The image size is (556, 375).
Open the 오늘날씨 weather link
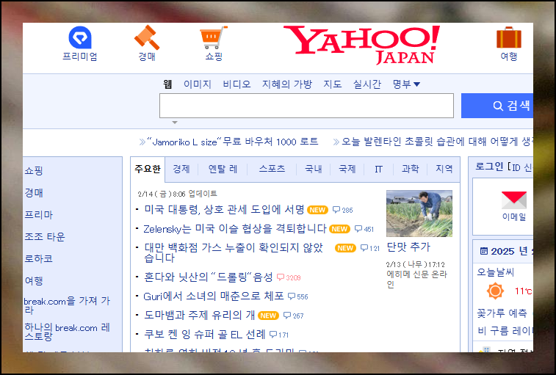495,272
